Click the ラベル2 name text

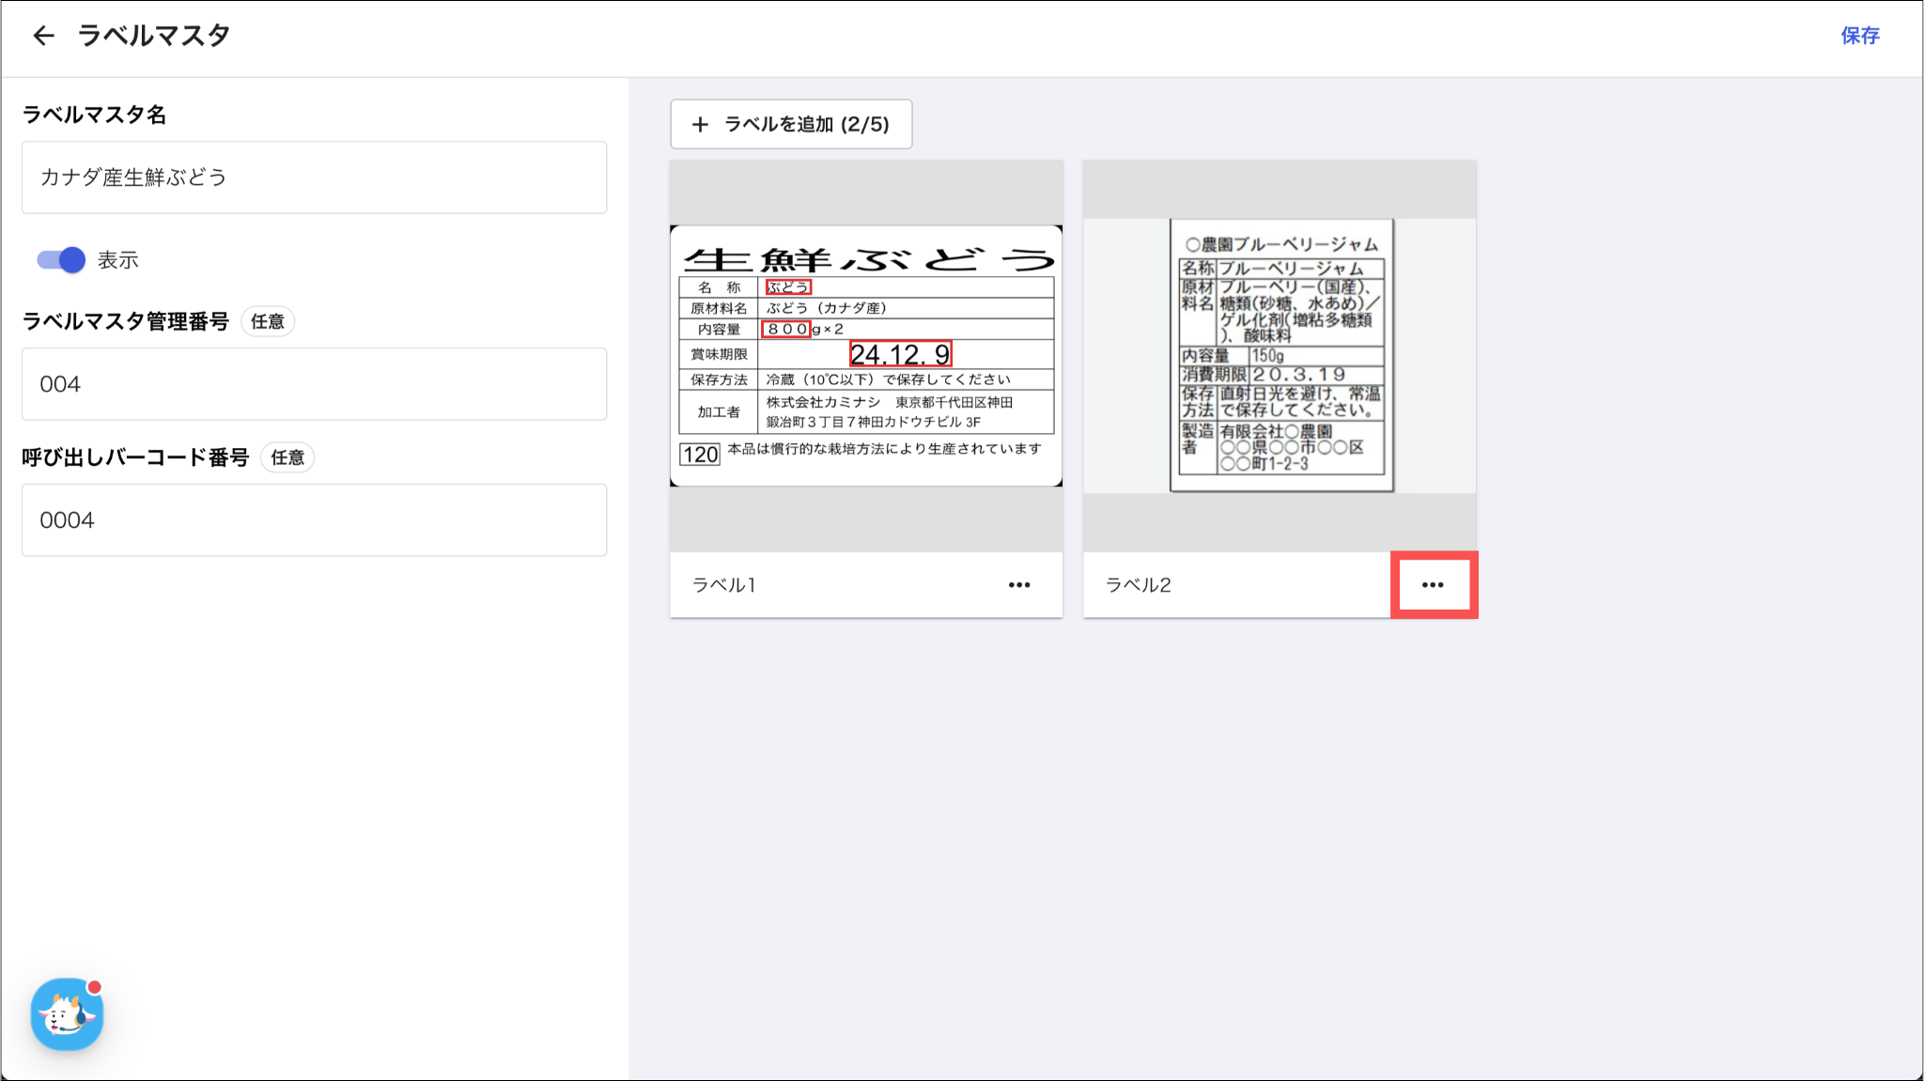(1138, 585)
